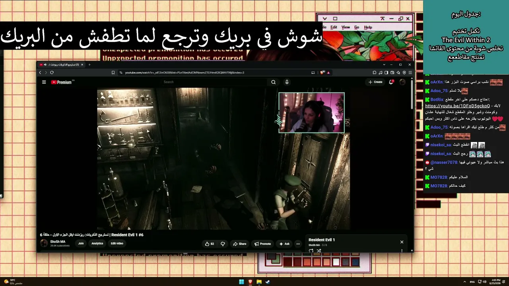Image resolution: width=509 pixels, height=286 pixels.
Task: Click the @nasser7078 username in chat
Action: (444, 162)
